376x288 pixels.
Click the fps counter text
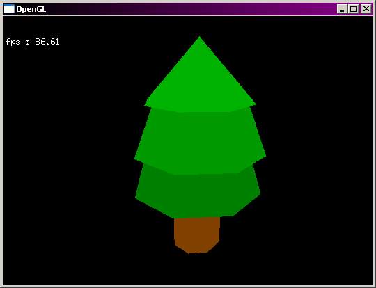point(33,42)
